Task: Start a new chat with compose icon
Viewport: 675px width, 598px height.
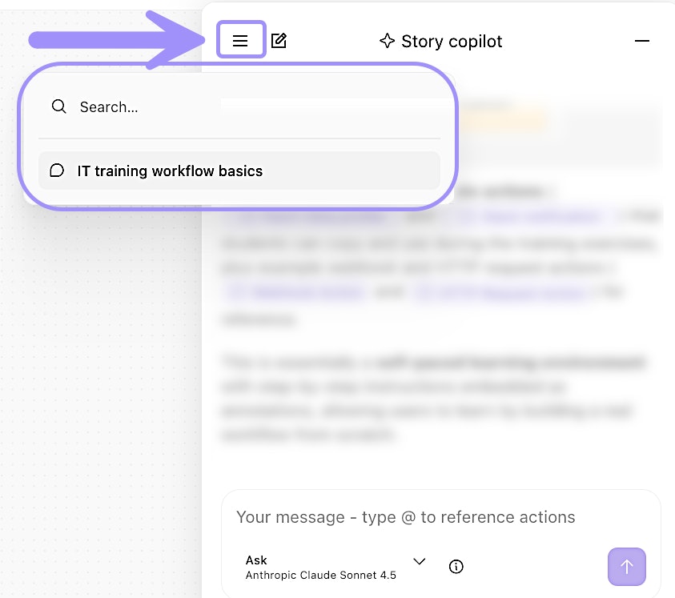Action: pyautogui.click(x=279, y=41)
